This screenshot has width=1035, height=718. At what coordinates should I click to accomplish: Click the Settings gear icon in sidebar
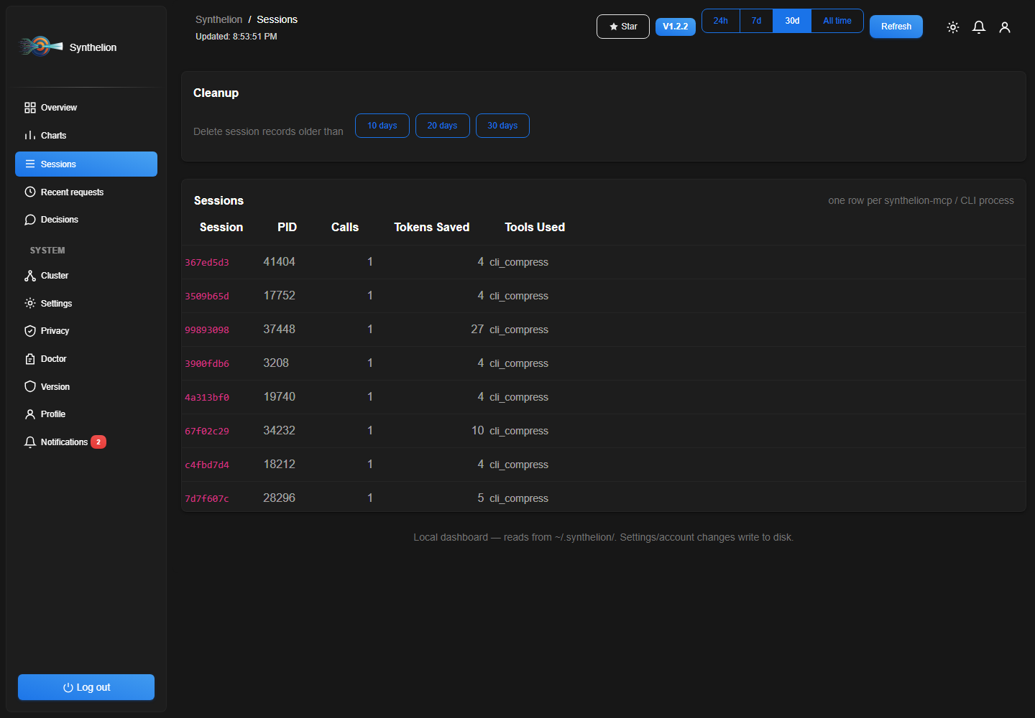tap(30, 304)
